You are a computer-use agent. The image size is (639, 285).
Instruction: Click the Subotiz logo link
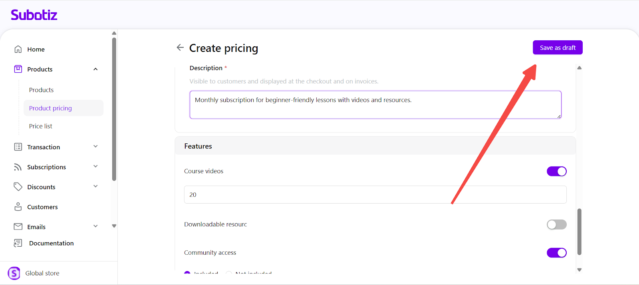point(34,15)
